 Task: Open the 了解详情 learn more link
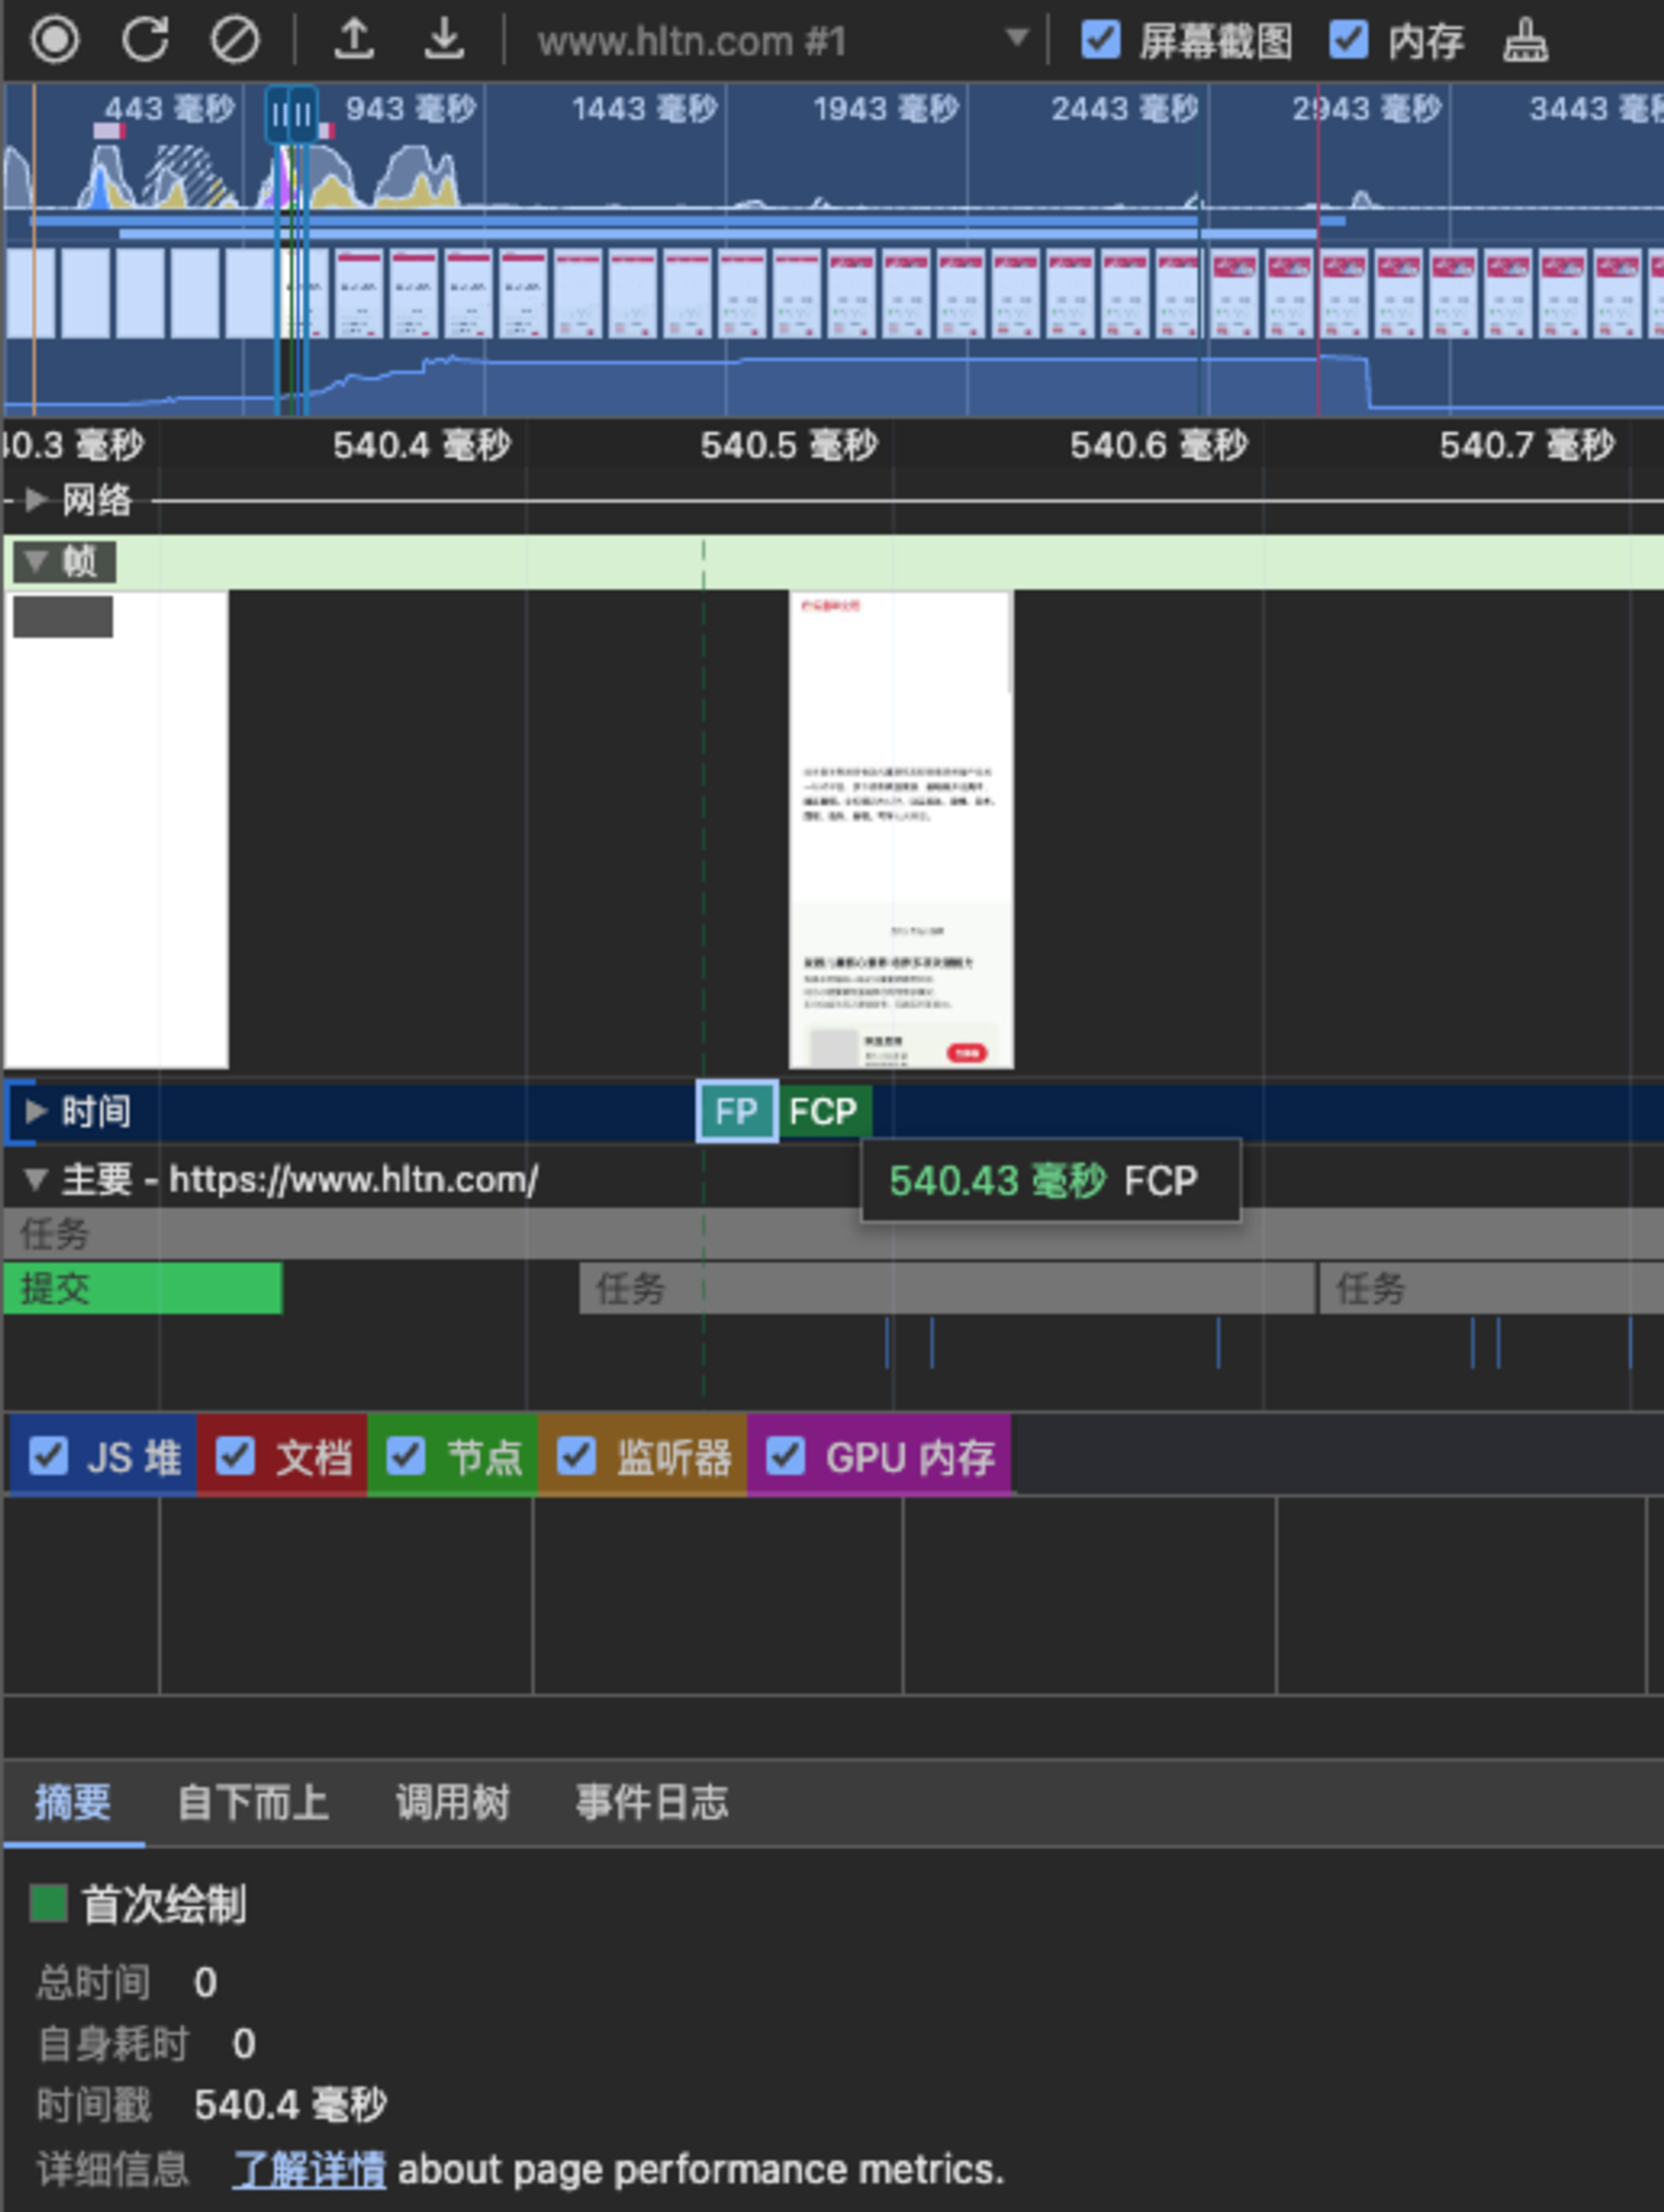(x=309, y=2169)
